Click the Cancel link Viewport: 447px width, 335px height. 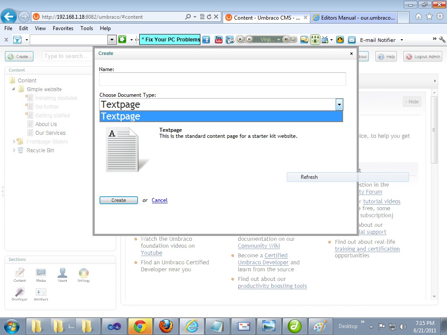pos(159,200)
